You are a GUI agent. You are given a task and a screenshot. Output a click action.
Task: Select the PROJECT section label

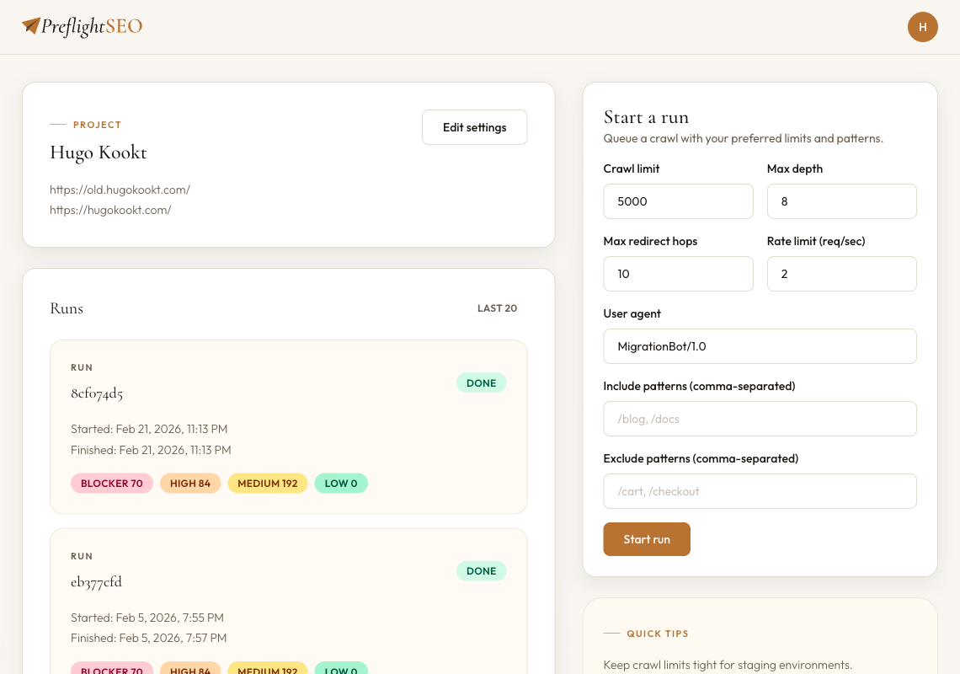(x=97, y=125)
